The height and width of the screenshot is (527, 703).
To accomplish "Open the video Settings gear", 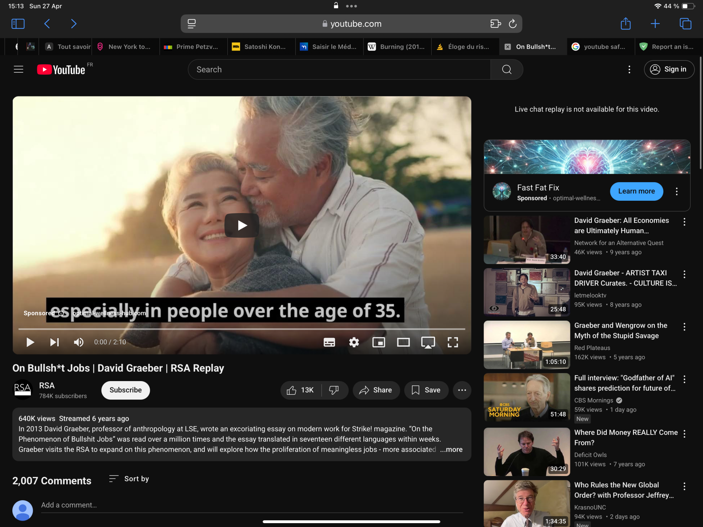I will pos(354,342).
